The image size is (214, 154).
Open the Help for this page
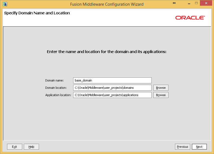point(31,147)
